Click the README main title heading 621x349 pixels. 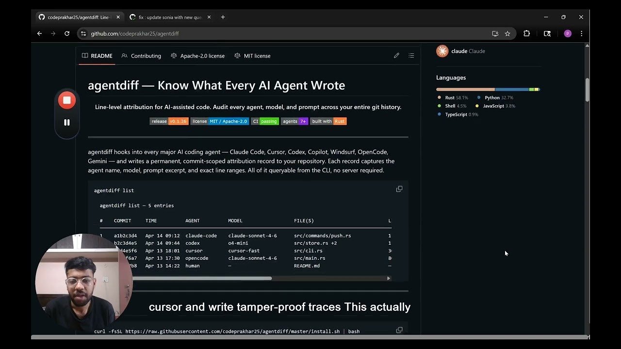(x=216, y=85)
